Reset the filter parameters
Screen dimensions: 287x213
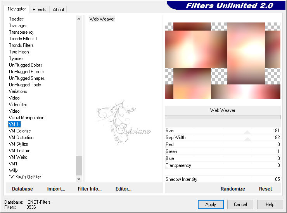pos(265,189)
